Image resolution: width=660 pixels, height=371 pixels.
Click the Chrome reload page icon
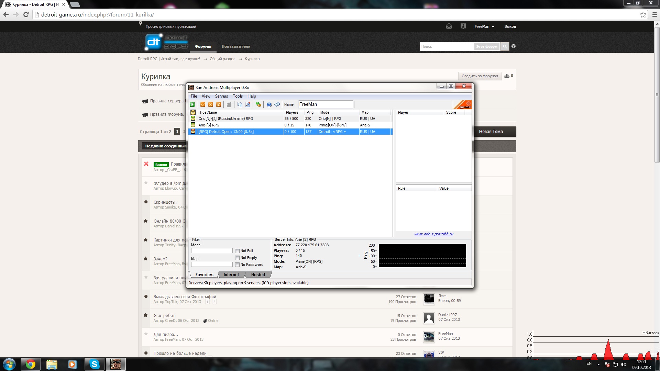[26, 14]
